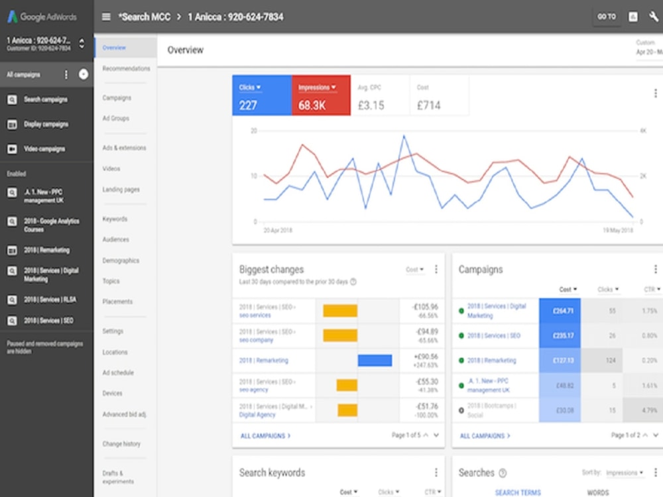The image size is (663, 497).
Task: Open Search keywords three-dot menu
Action: pos(436,472)
